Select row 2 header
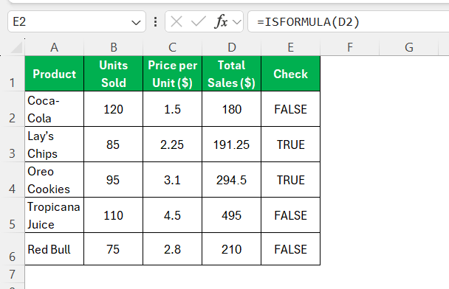The image size is (449, 289). click(x=13, y=109)
